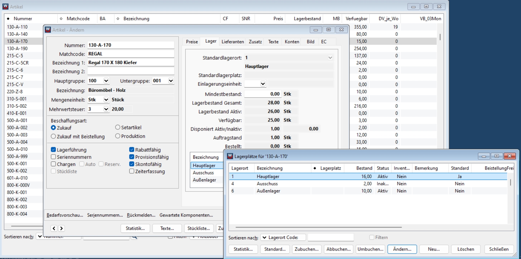Click the Neu... button
Viewport: 521px width, 259px height.
pos(434,249)
